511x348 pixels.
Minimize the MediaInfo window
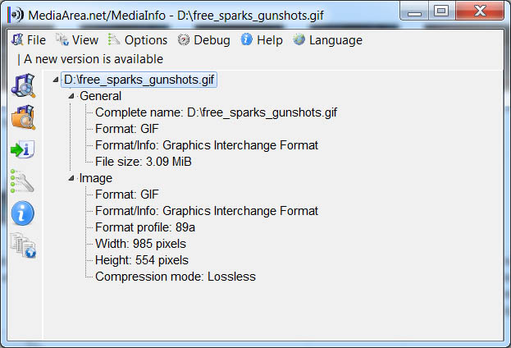(x=414, y=11)
